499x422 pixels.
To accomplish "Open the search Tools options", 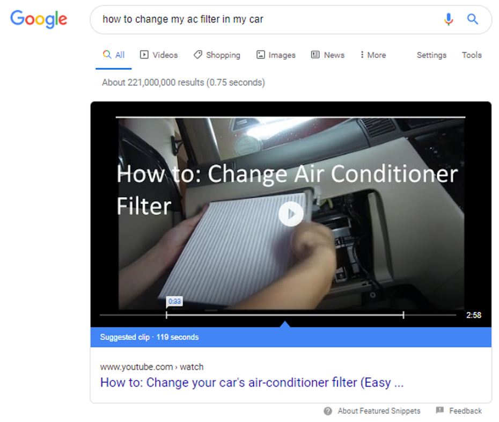I will point(472,55).
